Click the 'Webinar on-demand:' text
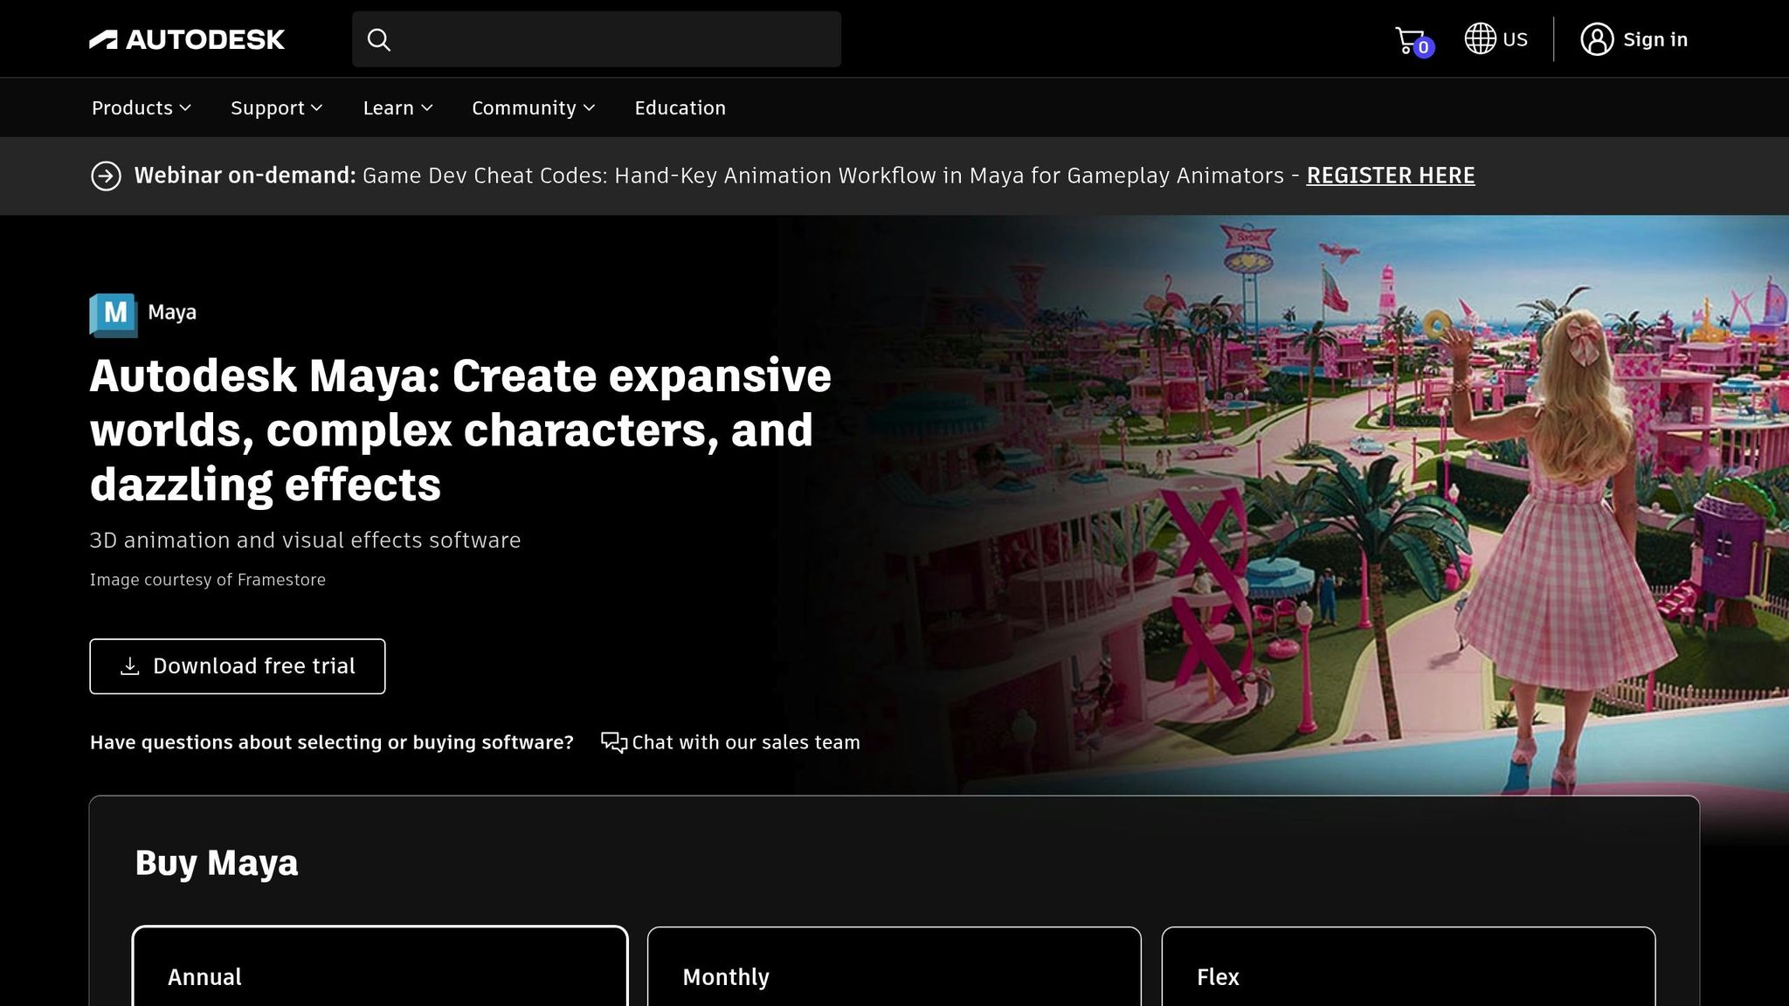Screen dimensions: 1789x1006 click(x=245, y=176)
